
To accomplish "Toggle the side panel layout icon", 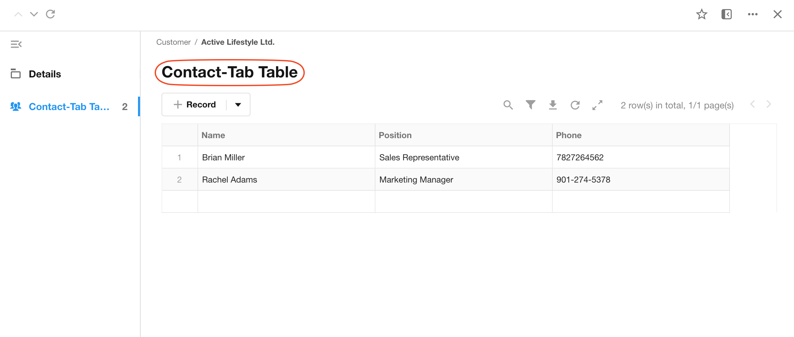I will pos(726,14).
